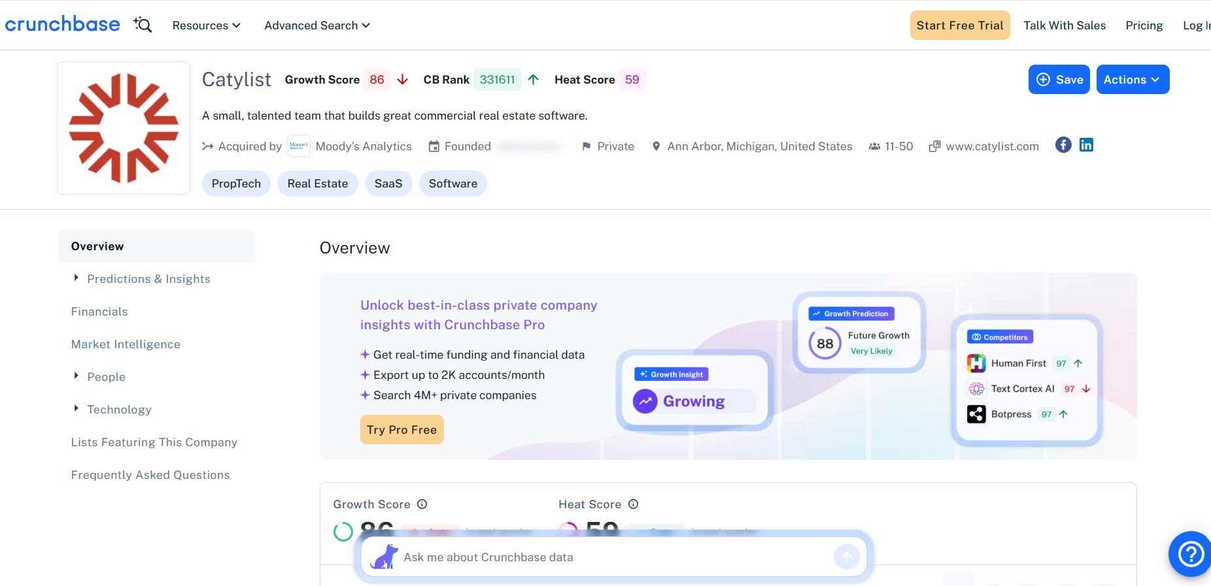
Task: Select the PropTech category tag
Action: (x=236, y=184)
